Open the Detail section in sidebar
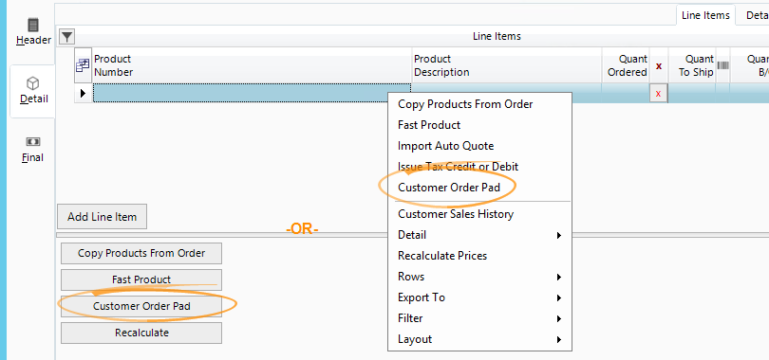Image resolution: width=769 pixels, height=360 pixels. click(x=33, y=91)
